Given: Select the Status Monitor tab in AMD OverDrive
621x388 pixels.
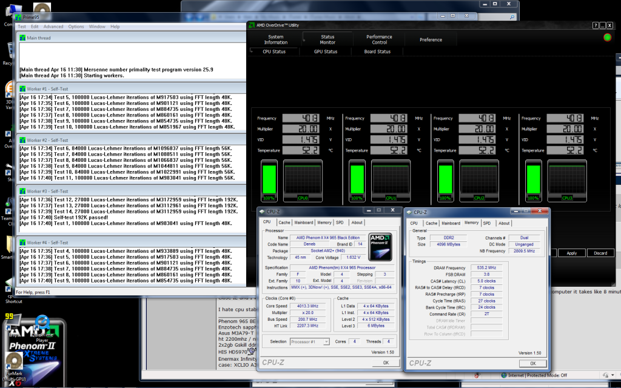Looking at the screenshot, I should click(327, 39).
